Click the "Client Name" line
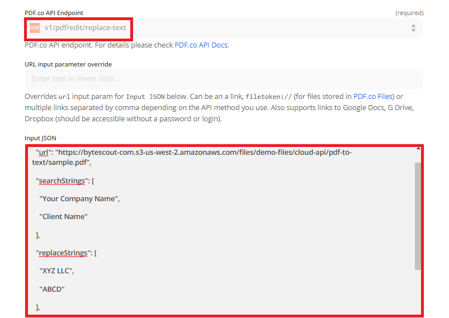Viewport: 449px width, 318px height. (x=63, y=217)
